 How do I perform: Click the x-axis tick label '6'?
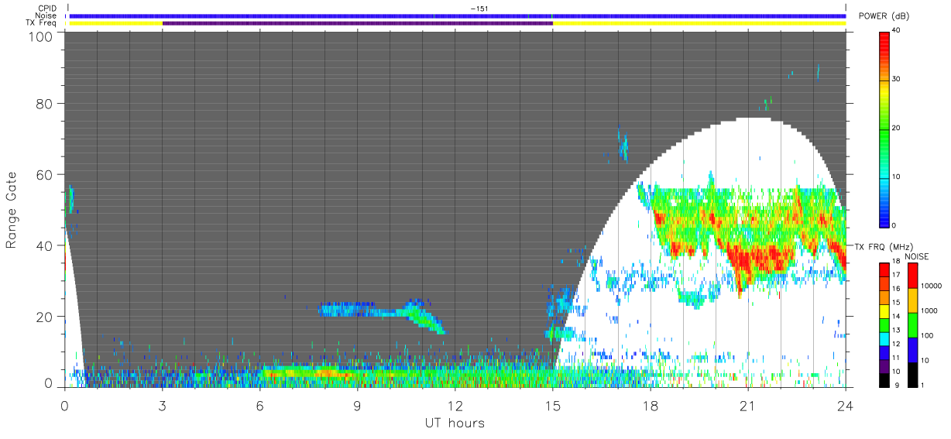(259, 405)
